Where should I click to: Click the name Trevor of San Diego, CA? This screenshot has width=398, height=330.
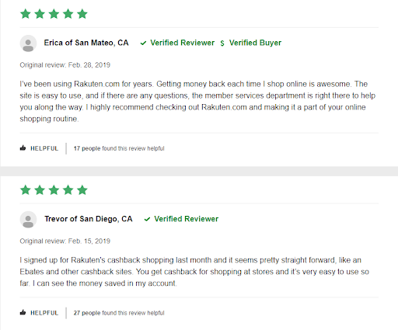89,219
